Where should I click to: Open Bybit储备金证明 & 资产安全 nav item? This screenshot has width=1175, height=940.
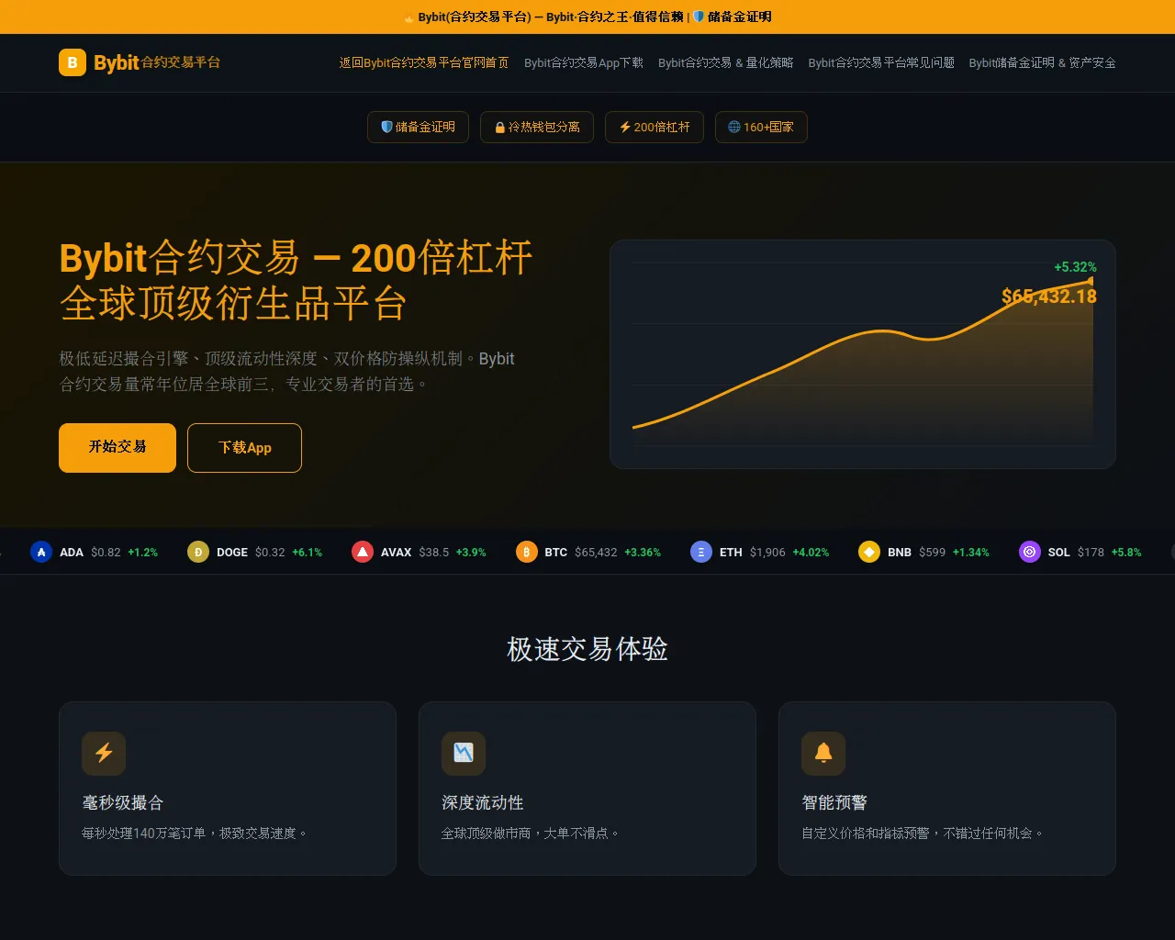[1043, 62]
